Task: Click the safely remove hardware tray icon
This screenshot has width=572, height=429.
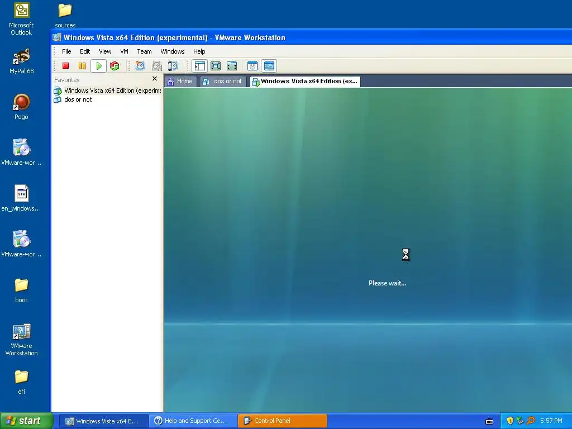Action: point(520,421)
